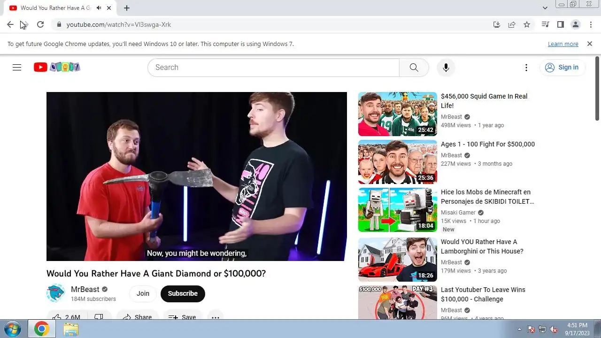
Task: Close the YouTube tab
Action: (109, 8)
